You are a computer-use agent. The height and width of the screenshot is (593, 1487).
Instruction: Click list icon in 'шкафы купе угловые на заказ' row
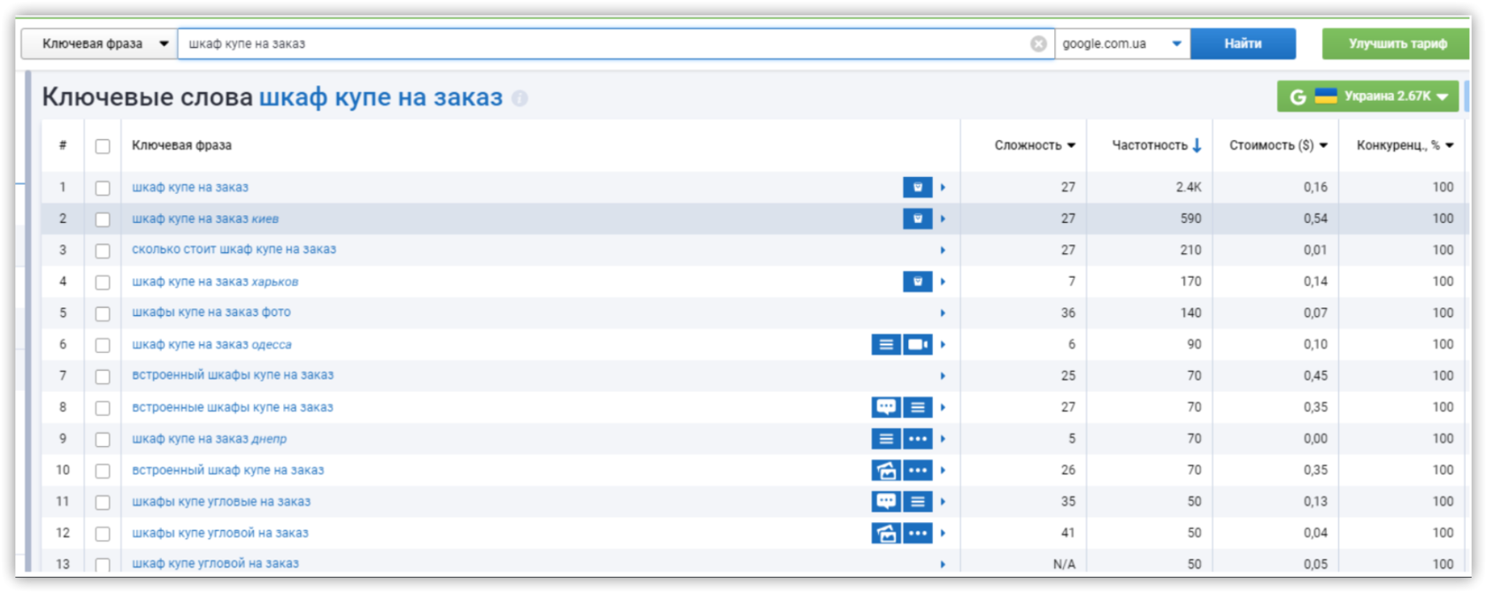918,501
